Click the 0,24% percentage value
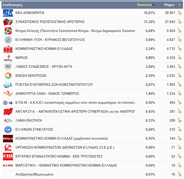 (x=150, y=129)
